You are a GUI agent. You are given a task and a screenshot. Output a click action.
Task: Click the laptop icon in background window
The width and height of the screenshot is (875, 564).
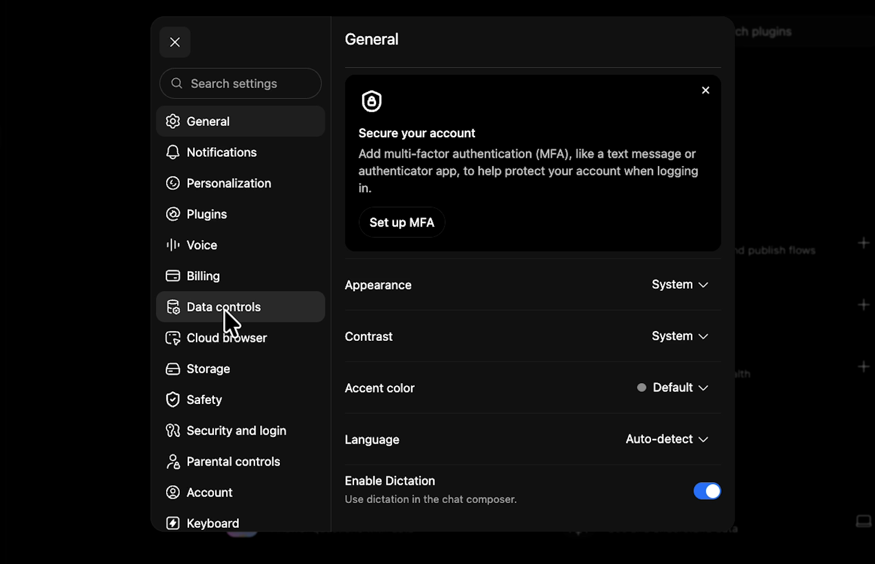pyautogui.click(x=863, y=521)
